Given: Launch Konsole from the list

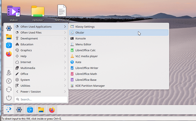Looking at the screenshot, I should (x=119, y=39).
